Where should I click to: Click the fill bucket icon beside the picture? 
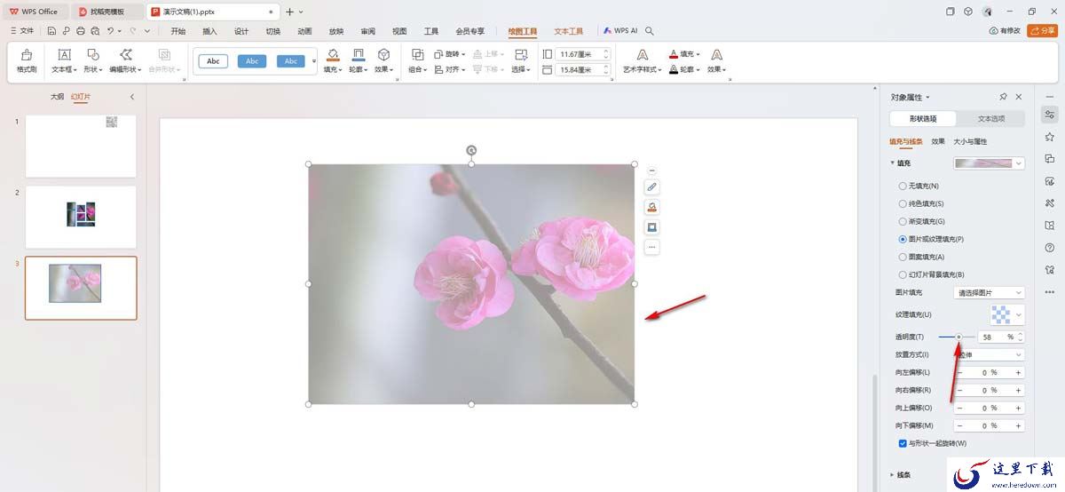[x=652, y=207]
